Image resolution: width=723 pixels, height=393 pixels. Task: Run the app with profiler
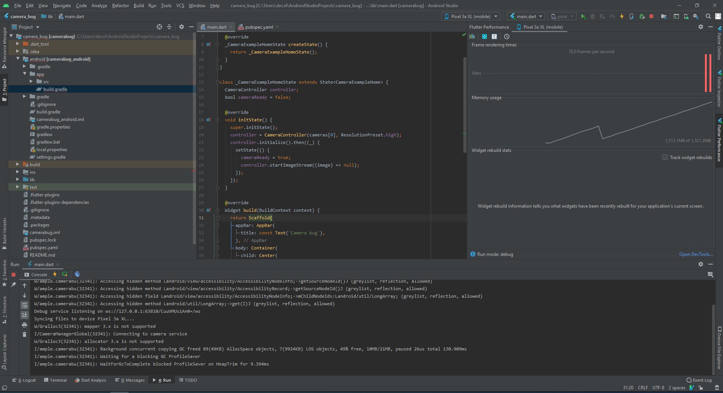[612, 16]
